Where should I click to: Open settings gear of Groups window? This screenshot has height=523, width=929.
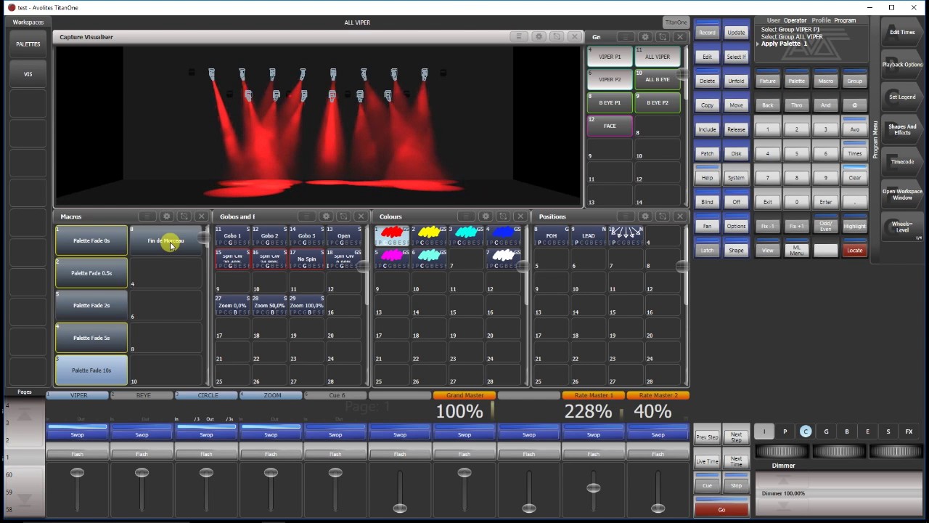pyautogui.click(x=644, y=36)
